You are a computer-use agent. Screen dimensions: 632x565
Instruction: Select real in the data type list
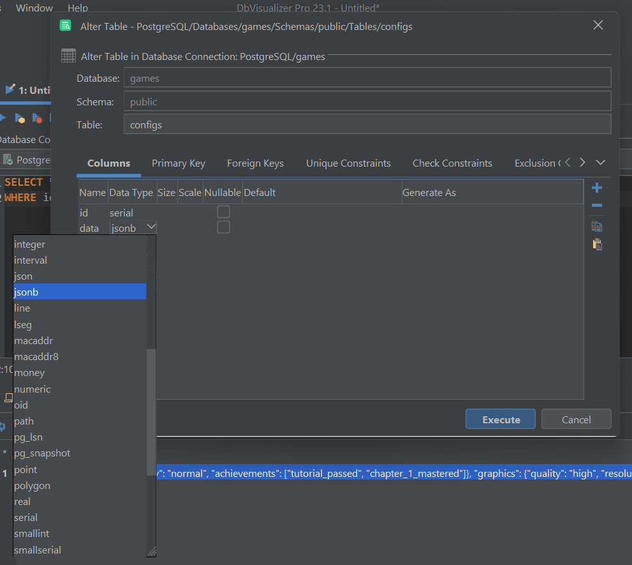point(80,502)
